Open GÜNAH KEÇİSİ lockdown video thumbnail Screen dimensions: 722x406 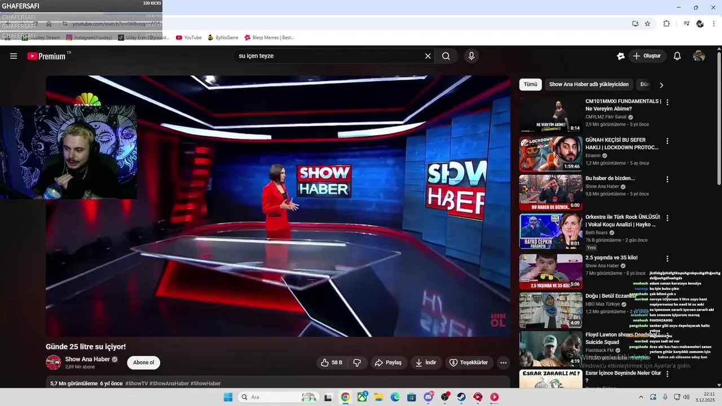pos(551,154)
